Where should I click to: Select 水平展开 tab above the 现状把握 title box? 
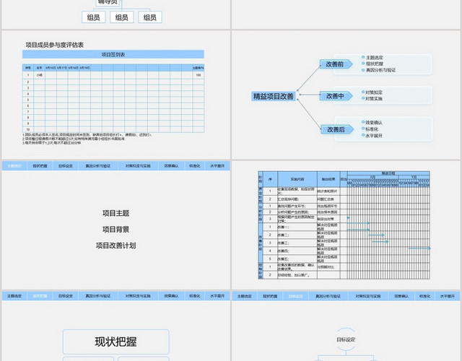[x=217, y=296]
